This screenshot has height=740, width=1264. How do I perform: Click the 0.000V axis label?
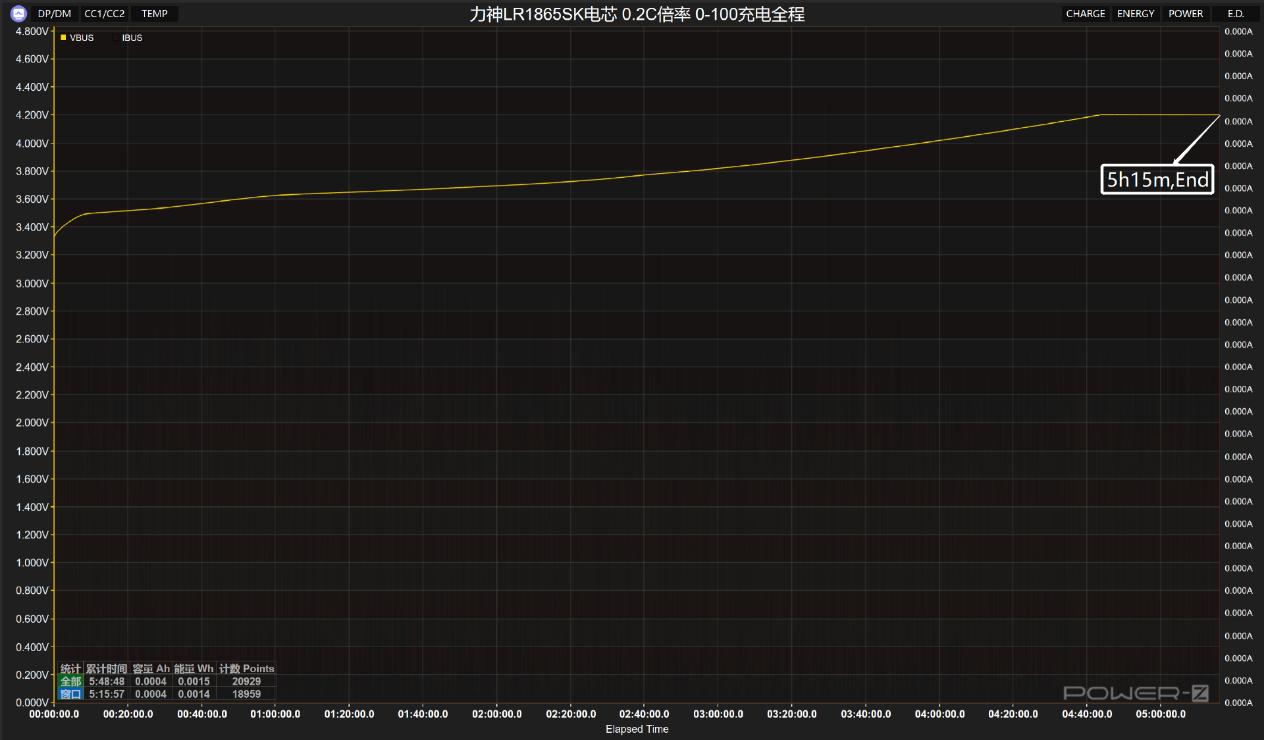32,702
